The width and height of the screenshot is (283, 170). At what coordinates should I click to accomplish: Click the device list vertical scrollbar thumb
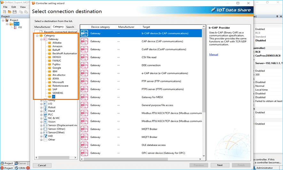[204, 70]
